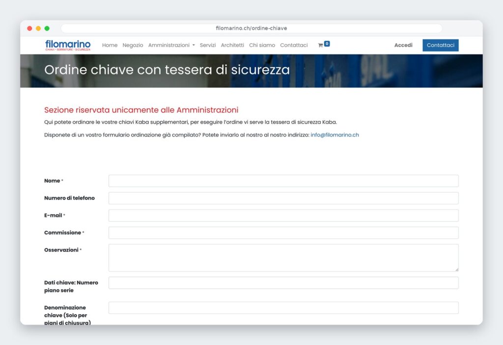Click the 'Nome' field label
The height and width of the screenshot is (345, 503).
[52, 181]
